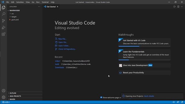Open the File menu

(8, 2)
